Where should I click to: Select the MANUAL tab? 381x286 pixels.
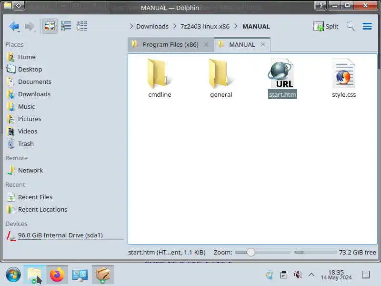[242, 44]
